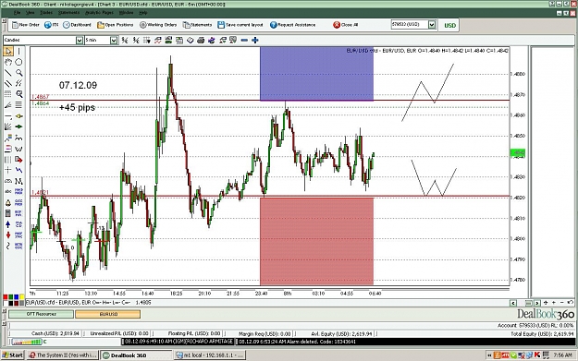Open the Statements menu
Screen dimensions: 578x361
tap(68, 13)
